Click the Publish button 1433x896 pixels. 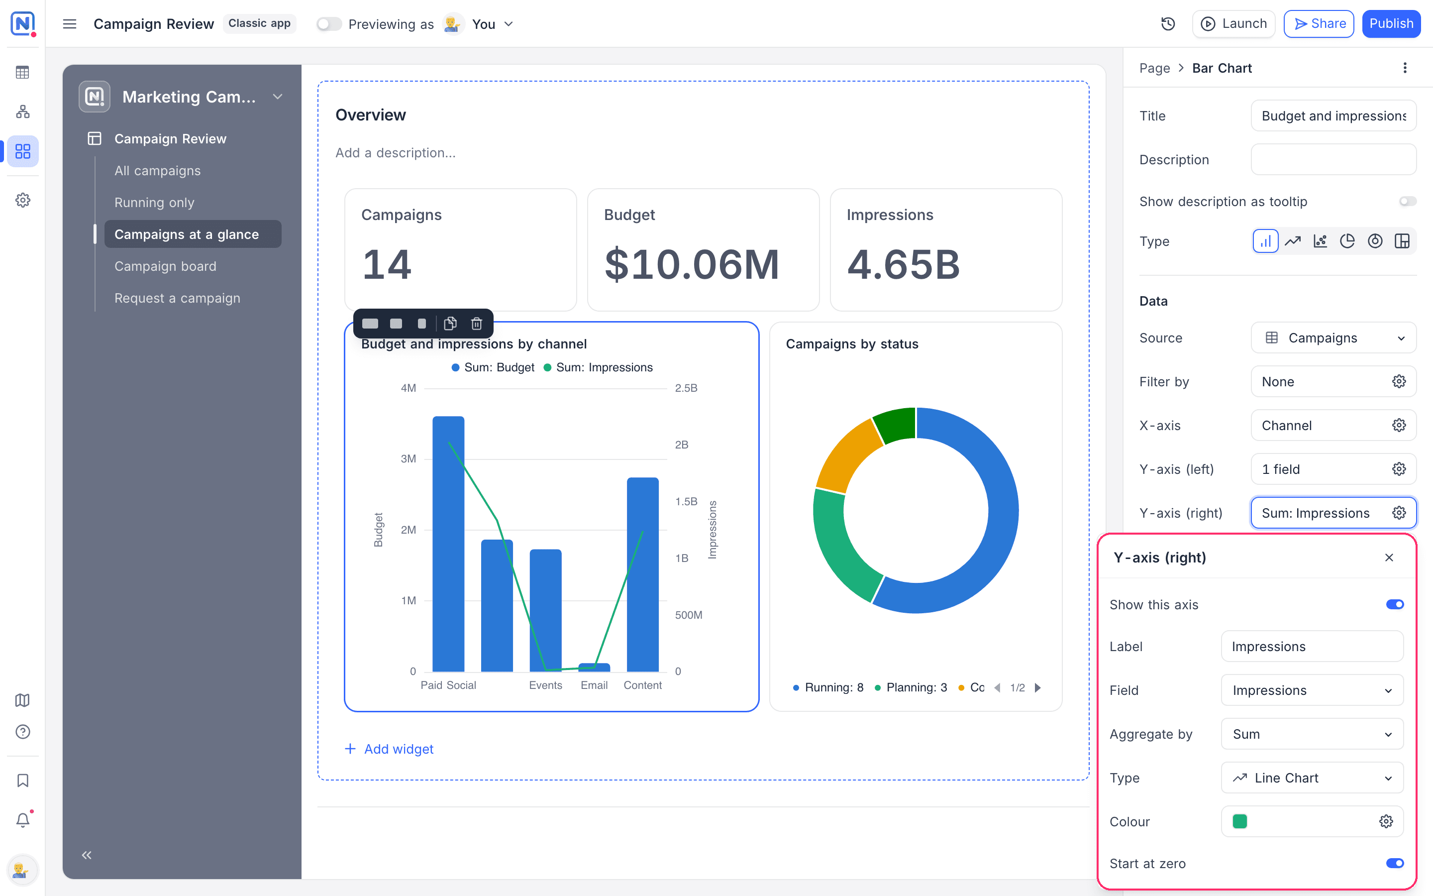click(x=1391, y=24)
